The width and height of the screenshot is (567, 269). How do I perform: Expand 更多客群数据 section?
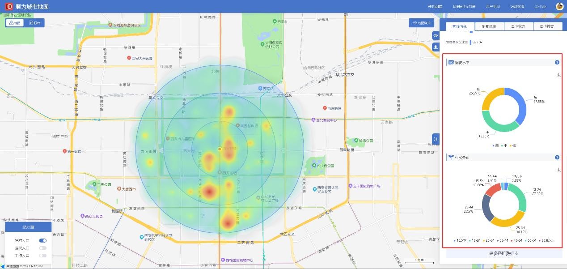click(x=504, y=253)
